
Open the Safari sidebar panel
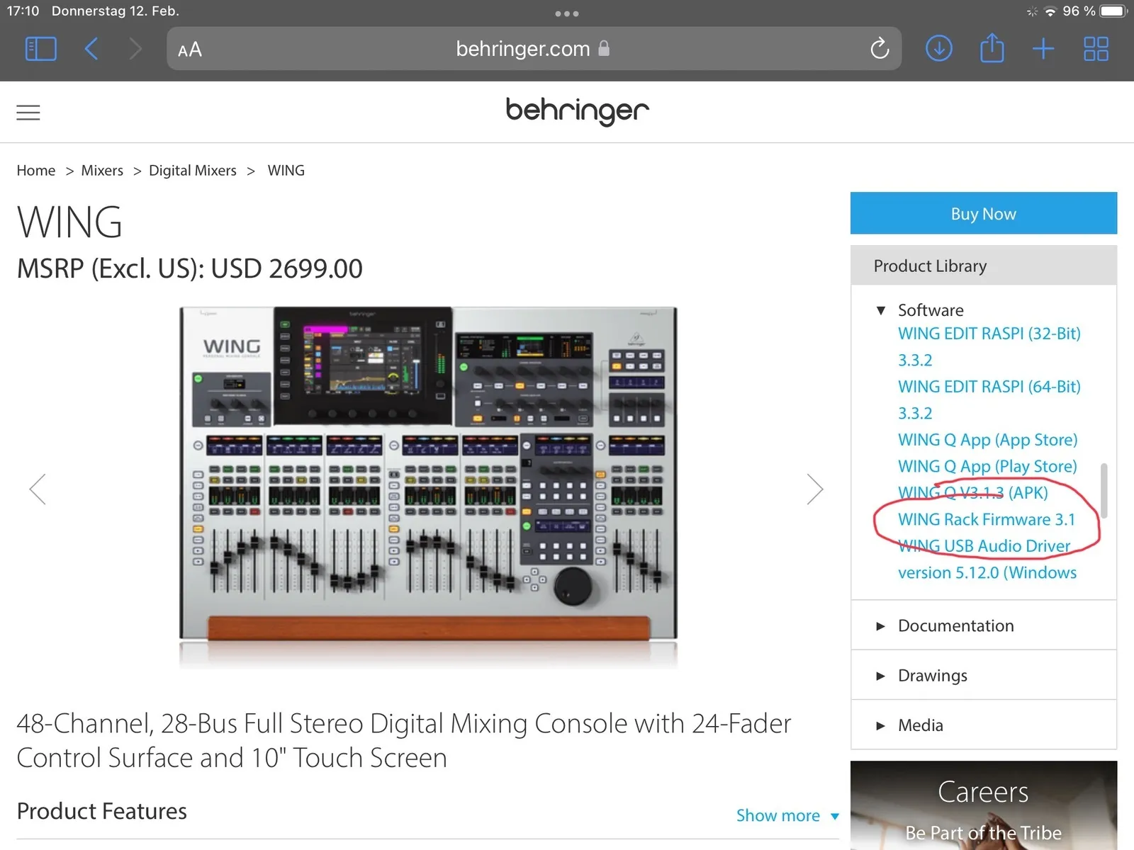[x=40, y=49]
